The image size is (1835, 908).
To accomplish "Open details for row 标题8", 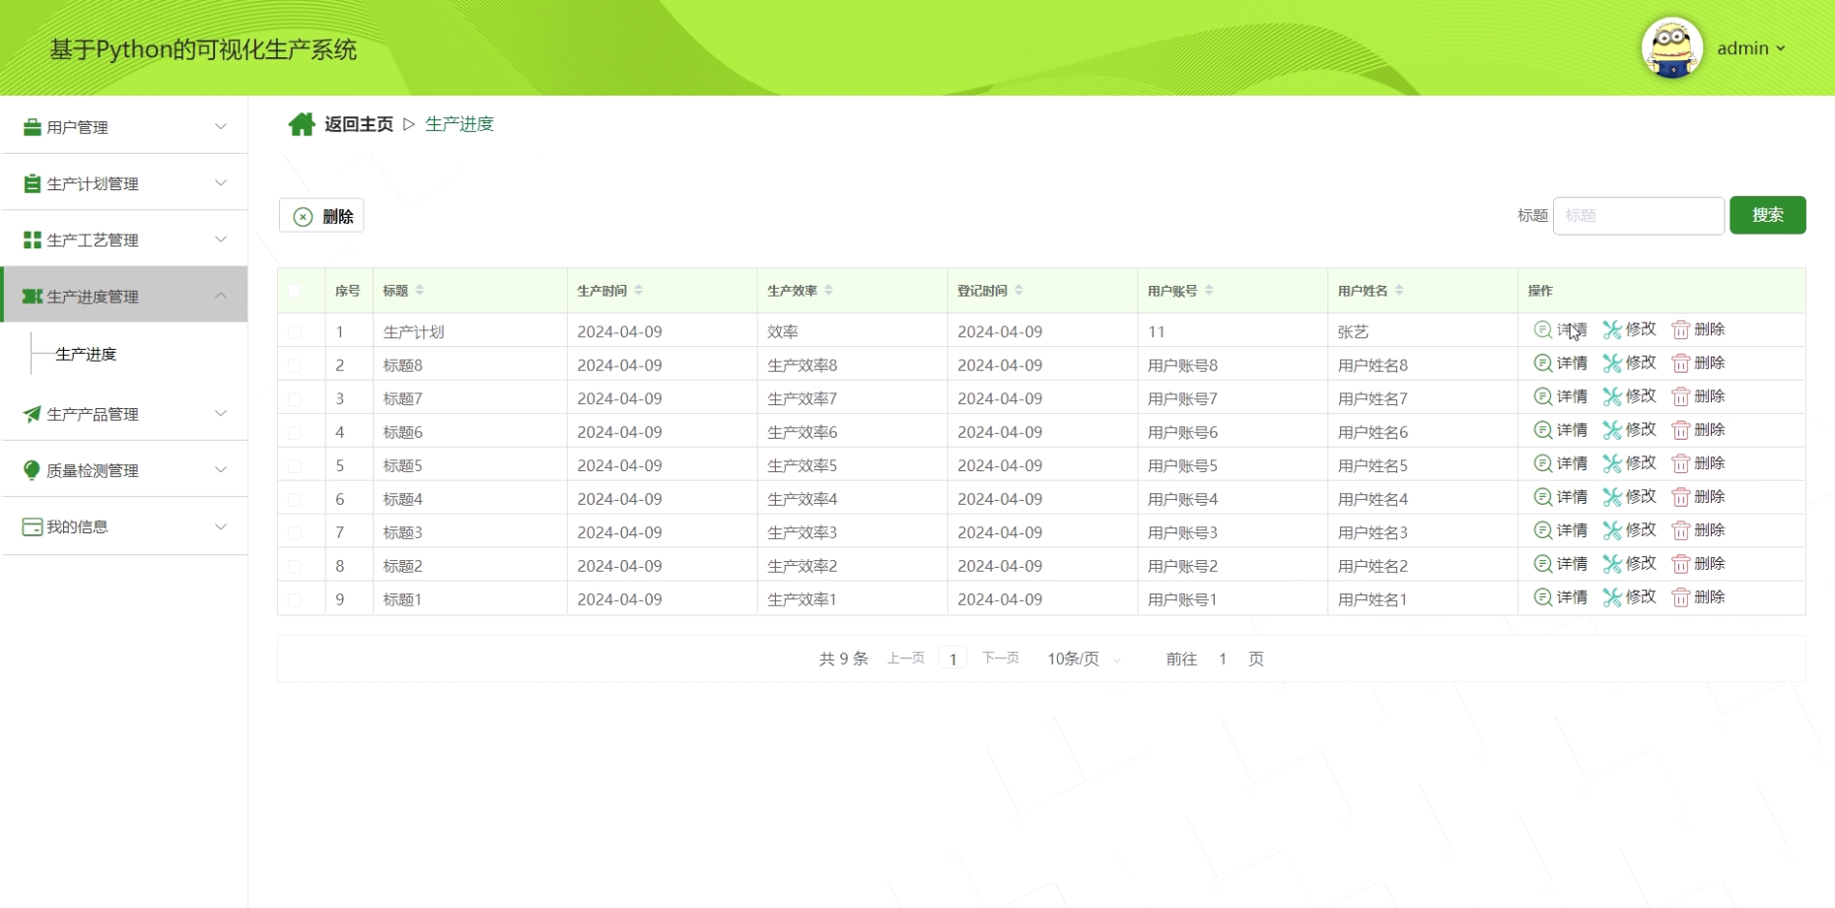I will pyautogui.click(x=1560, y=363).
